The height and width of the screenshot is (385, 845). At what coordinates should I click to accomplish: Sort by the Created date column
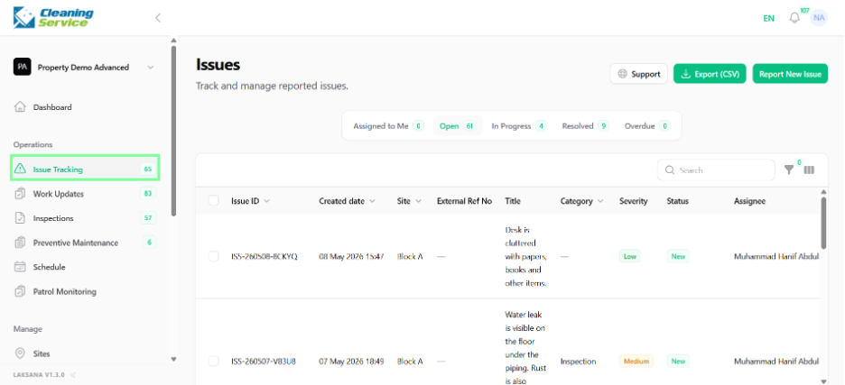tap(347, 201)
